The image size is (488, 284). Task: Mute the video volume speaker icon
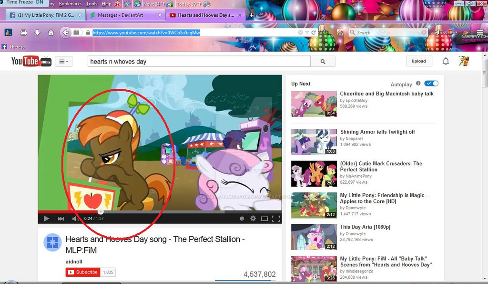tap(75, 219)
